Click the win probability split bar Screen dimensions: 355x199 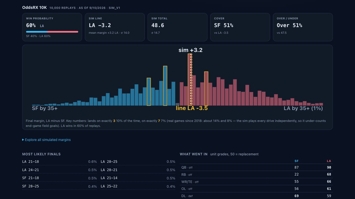(x=52, y=32)
